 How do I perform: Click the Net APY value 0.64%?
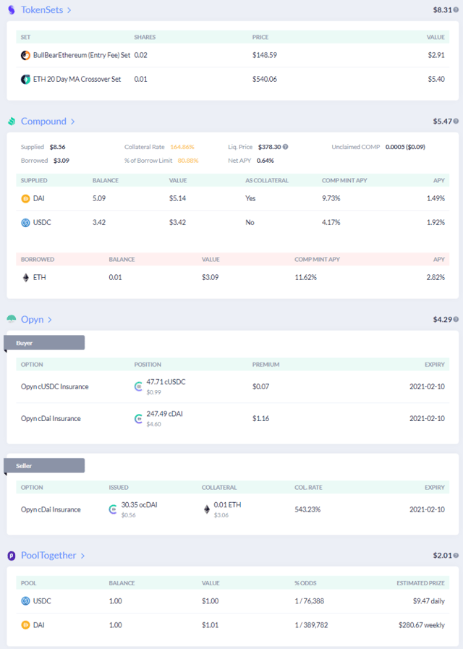pos(266,161)
